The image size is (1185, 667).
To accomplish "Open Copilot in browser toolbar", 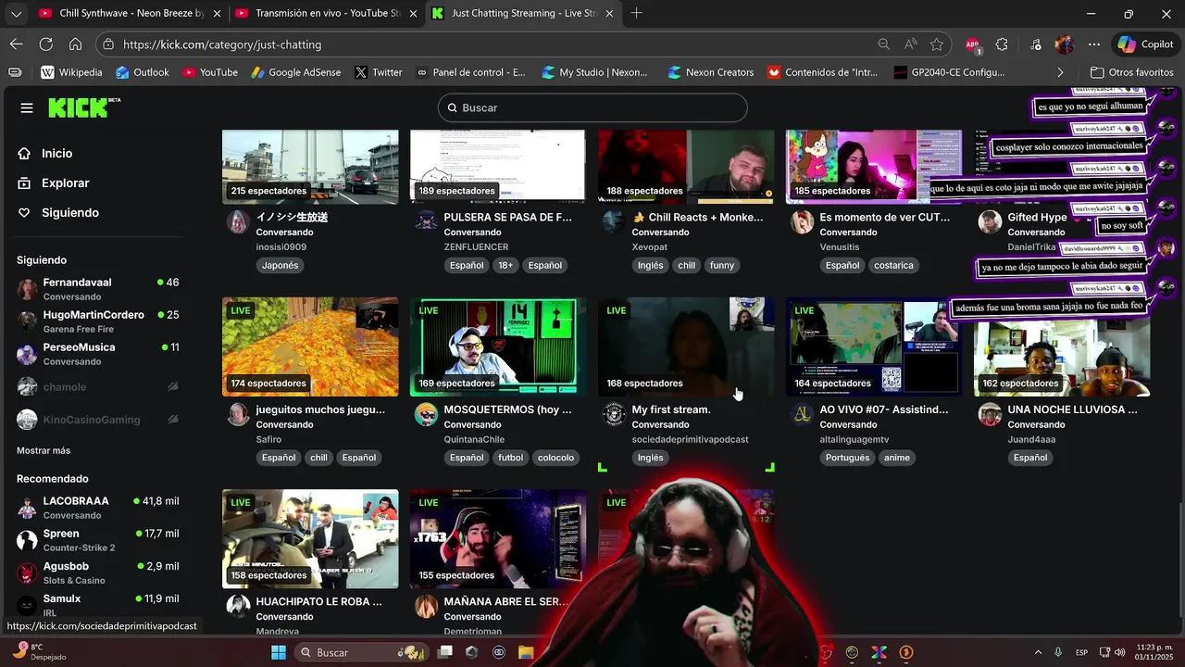I will pos(1146,44).
